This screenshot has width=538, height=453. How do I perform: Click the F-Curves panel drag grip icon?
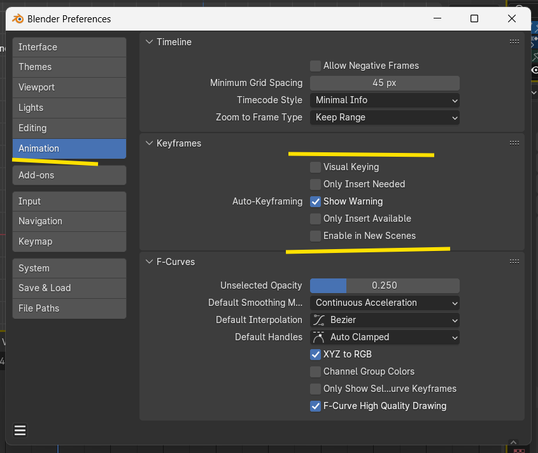click(x=514, y=262)
